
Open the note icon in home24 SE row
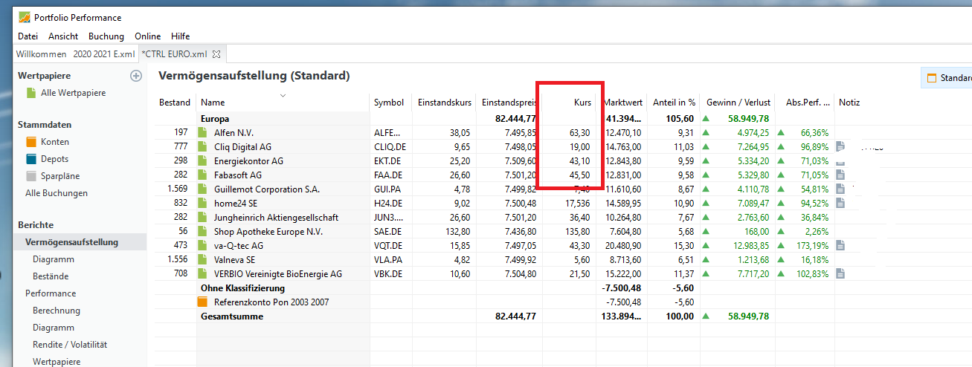[840, 203]
